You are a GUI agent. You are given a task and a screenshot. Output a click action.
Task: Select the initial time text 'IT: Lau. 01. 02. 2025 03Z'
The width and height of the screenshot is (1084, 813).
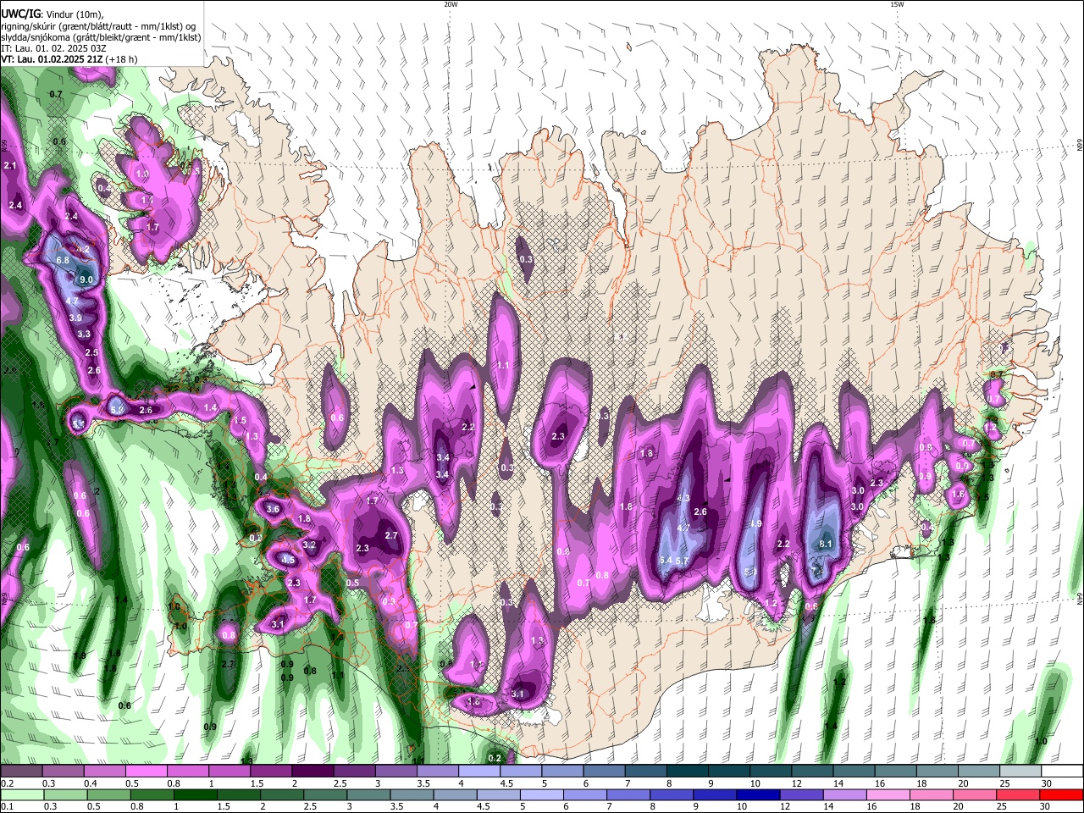pyautogui.click(x=53, y=48)
